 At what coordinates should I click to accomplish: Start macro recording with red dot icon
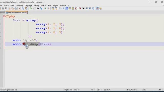(80, 8)
